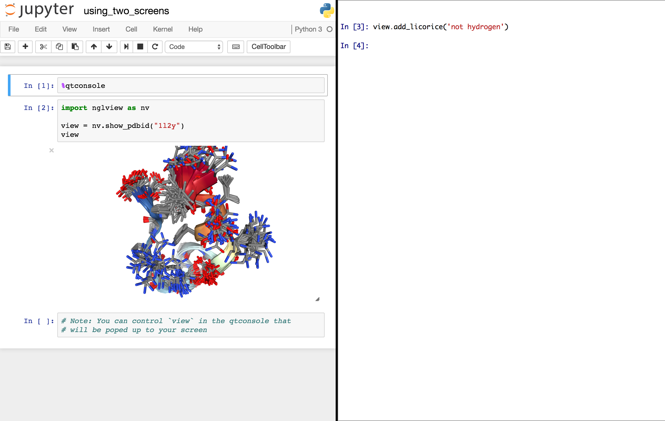
Task: Click the CellToolbar button
Action: [268, 47]
